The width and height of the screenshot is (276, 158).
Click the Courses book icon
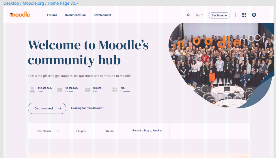coord(60,90)
